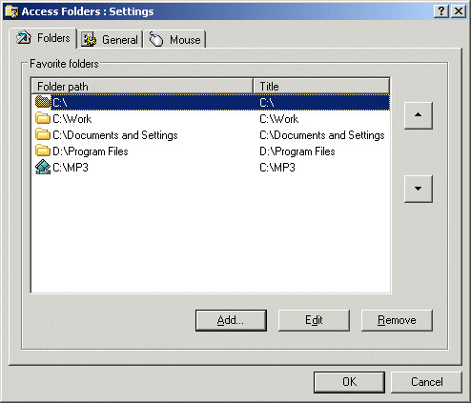Select the C:\MP3 folder path entry

coord(71,168)
